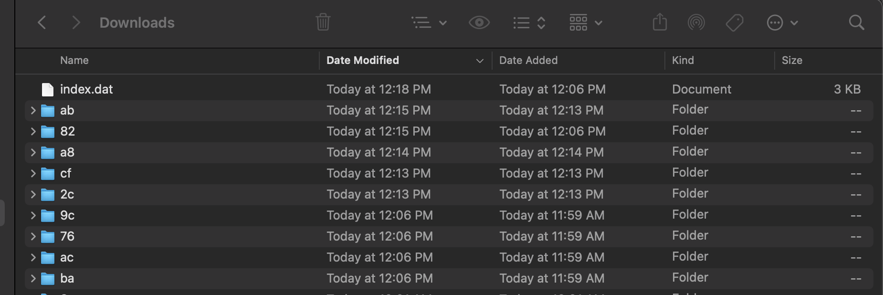Open the ellipsis action menu
Screen dimensions: 883x295
click(x=782, y=22)
